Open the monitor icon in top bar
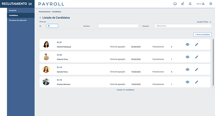 point(175,4)
